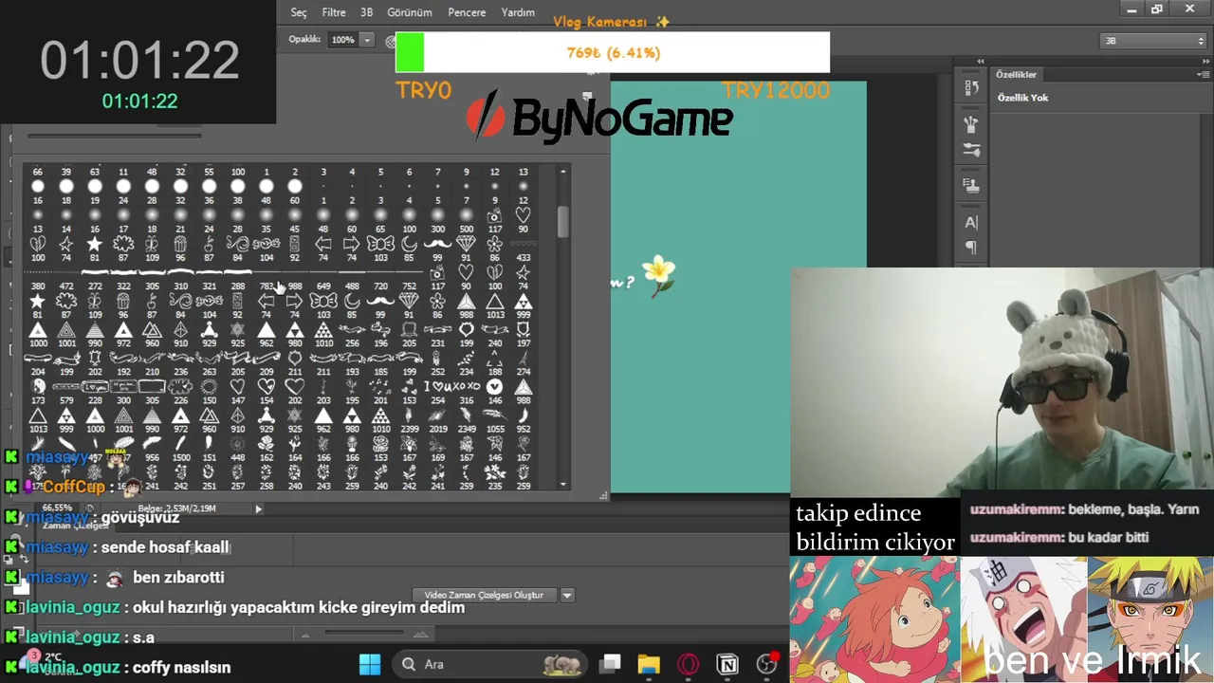Click Video Zaman Çizelgesi Oluştur button

[484, 595]
